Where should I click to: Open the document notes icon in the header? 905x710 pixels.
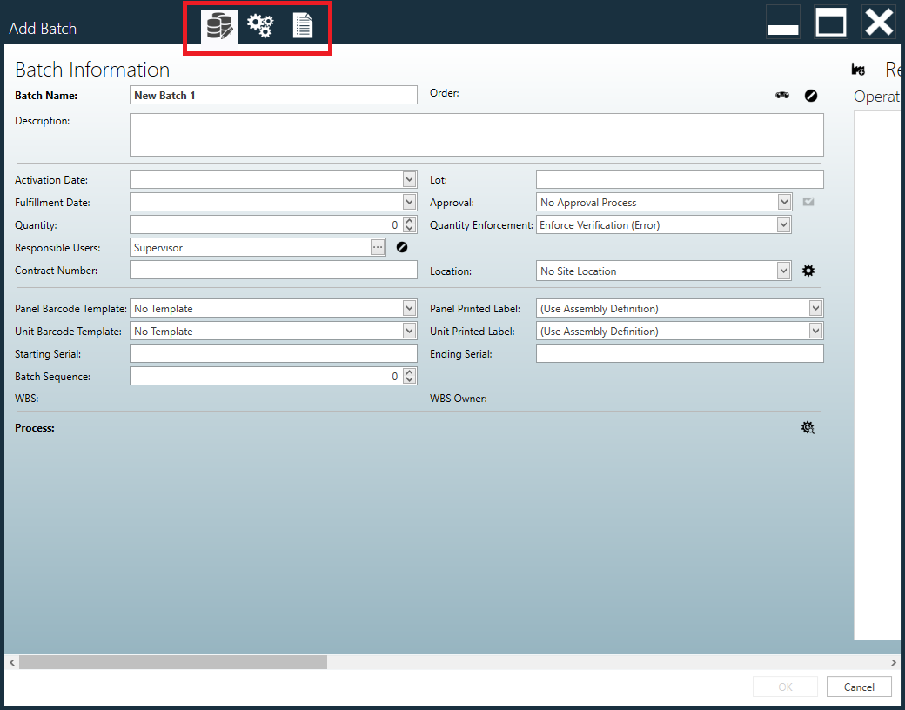point(302,26)
